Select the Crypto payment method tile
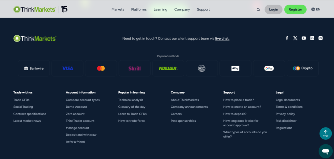Image resolution: width=334 pixels, height=159 pixels. (x=303, y=68)
